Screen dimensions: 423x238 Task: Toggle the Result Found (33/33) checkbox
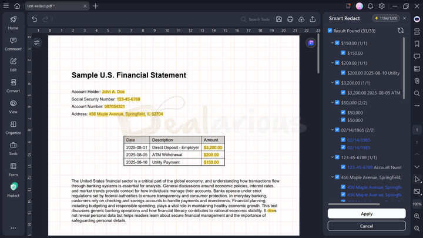330,31
